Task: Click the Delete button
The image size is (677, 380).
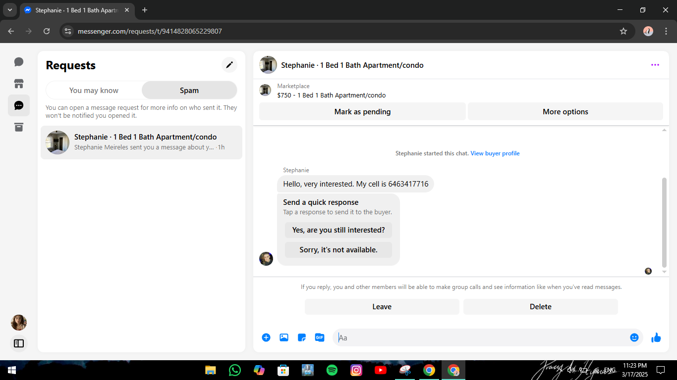Action: point(541,307)
